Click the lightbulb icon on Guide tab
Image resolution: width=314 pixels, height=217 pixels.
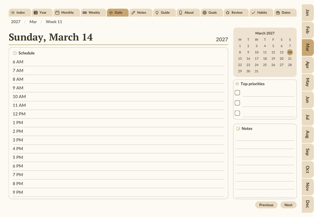pyautogui.click(x=157, y=13)
